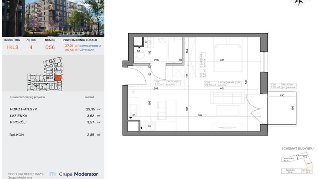Click the Grupa Moderator 'm' logo mark
The image size is (318, 179).
(x=53, y=174)
